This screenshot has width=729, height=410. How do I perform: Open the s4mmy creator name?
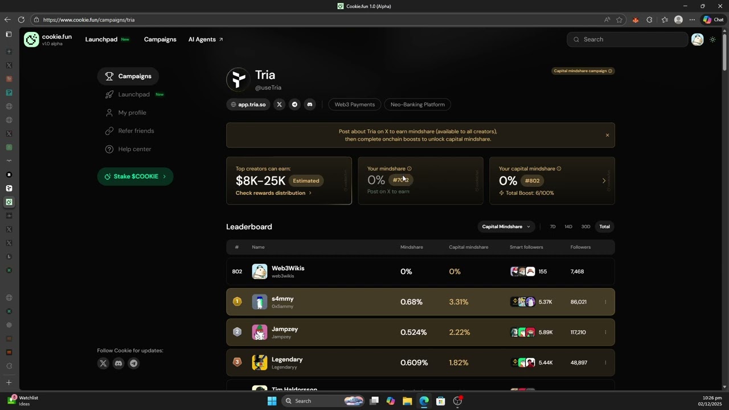point(282,299)
